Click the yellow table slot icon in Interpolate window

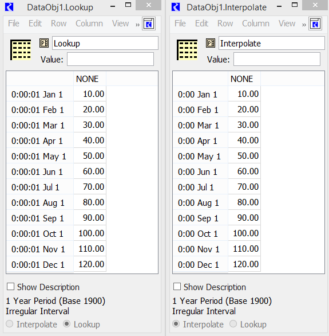pyautogui.click(x=187, y=50)
